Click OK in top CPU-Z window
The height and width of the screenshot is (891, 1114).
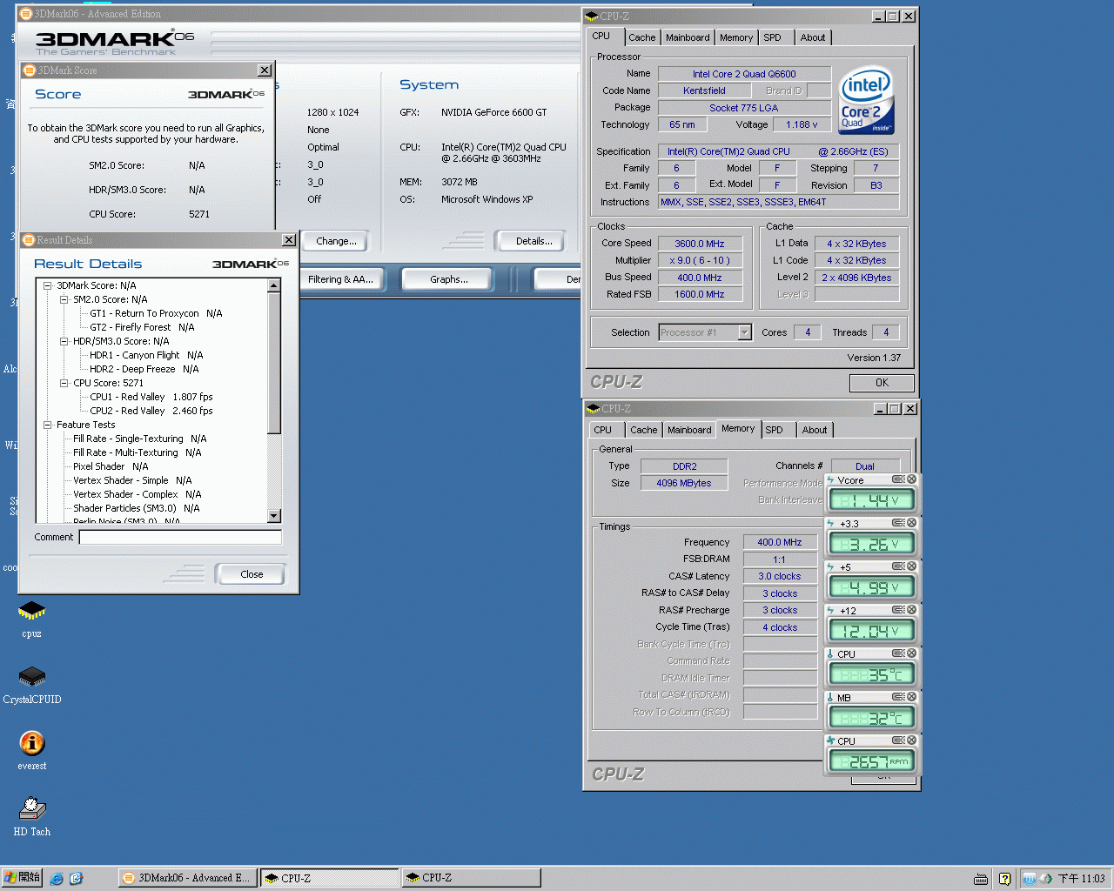(x=882, y=383)
